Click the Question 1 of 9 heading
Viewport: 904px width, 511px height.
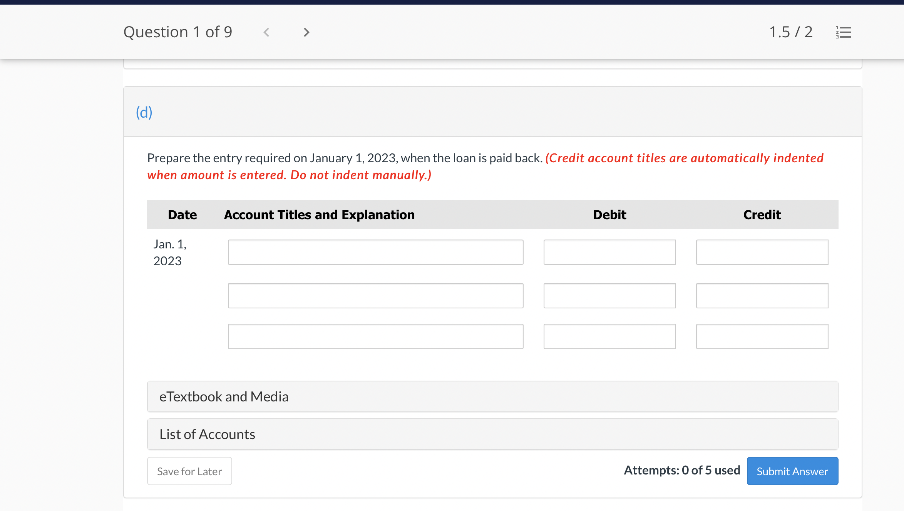pos(178,32)
